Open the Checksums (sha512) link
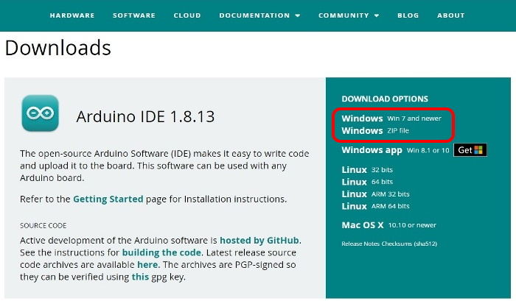 (409, 244)
